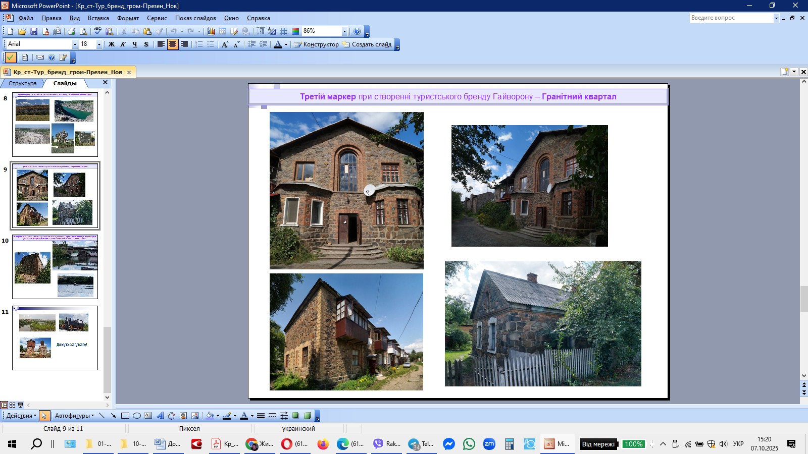Select the Oval shape tool
808x454 pixels.
(136, 416)
